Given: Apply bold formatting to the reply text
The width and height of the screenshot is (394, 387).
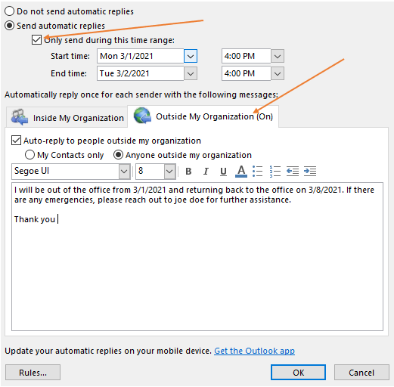Looking at the screenshot, I should click(x=188, y=172).
